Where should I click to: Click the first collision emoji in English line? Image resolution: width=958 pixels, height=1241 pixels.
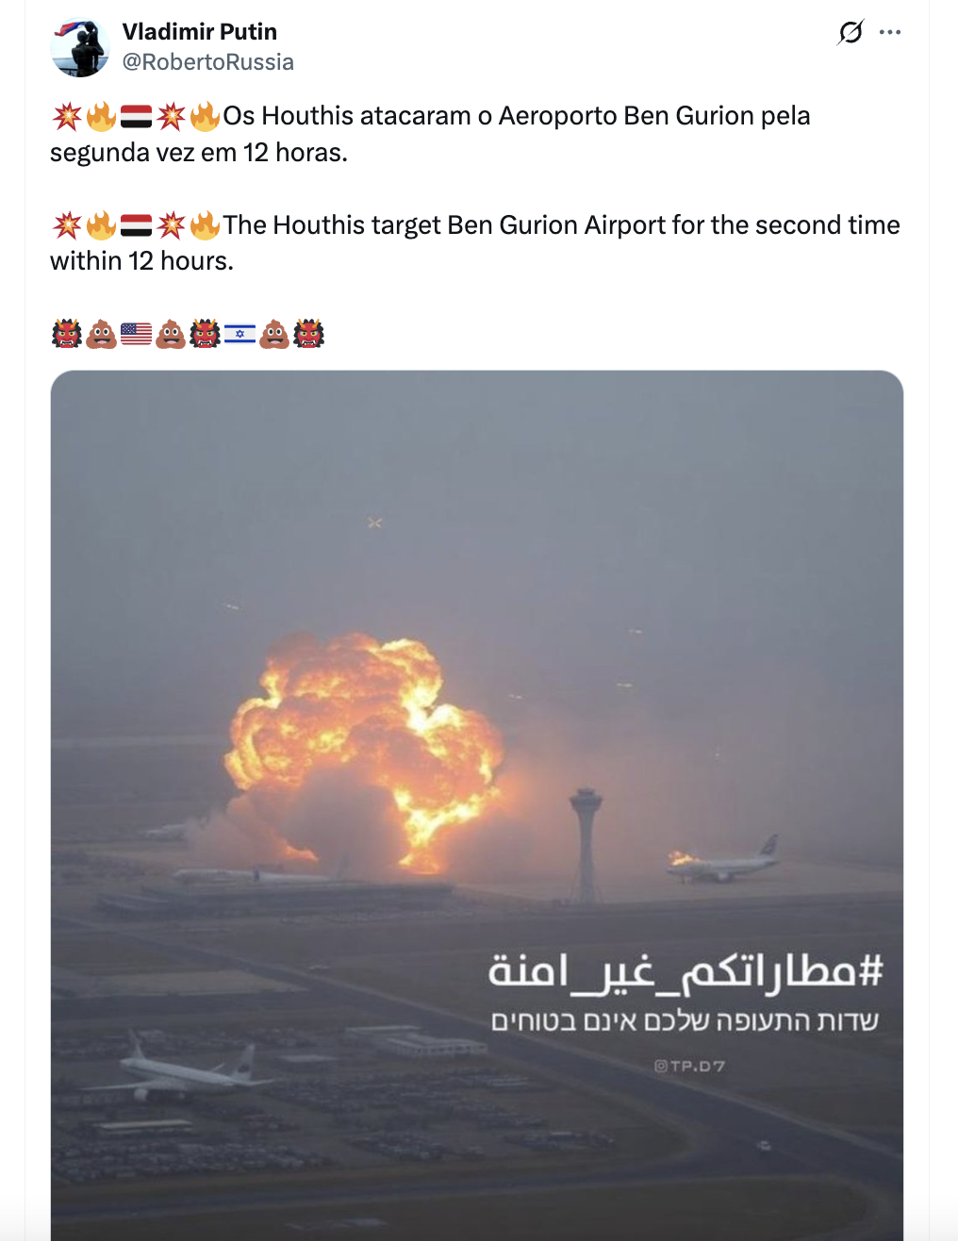coord(67,226)
